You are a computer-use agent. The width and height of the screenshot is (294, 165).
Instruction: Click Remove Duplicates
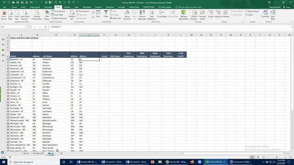click(x=142, y=15)
